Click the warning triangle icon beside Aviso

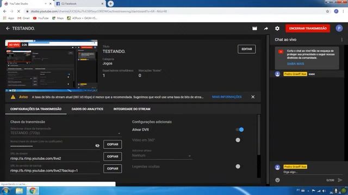coord(13,97)
